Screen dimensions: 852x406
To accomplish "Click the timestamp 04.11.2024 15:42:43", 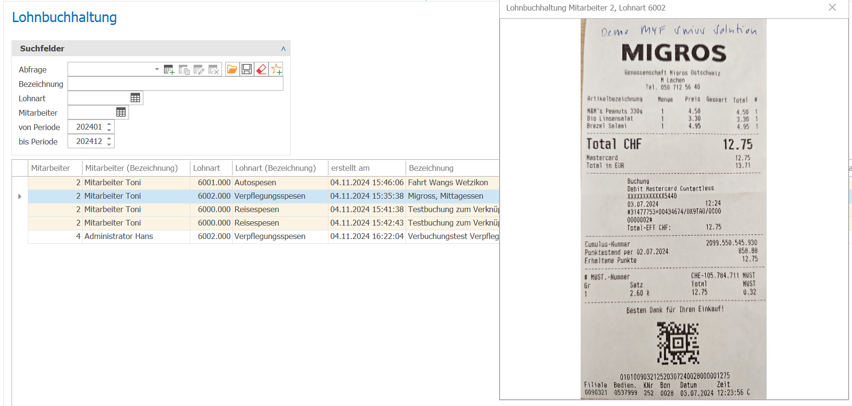I will [x=367, y=223].
